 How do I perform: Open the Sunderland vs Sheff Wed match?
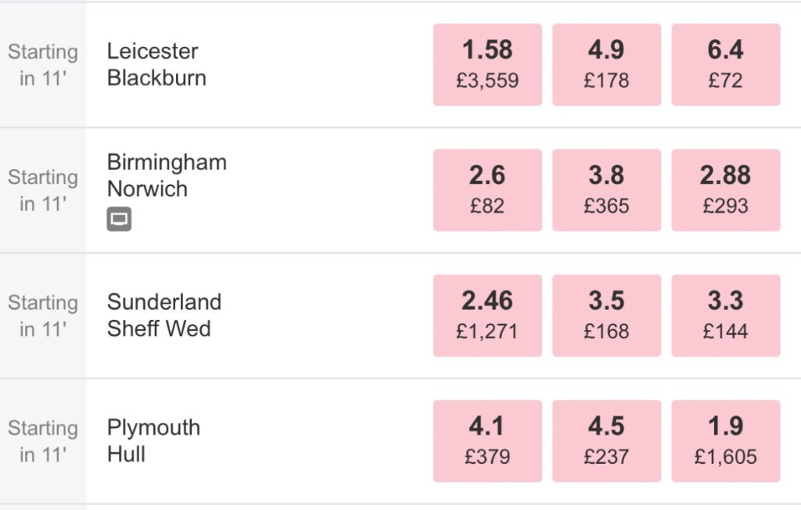[x=164, y=315]
